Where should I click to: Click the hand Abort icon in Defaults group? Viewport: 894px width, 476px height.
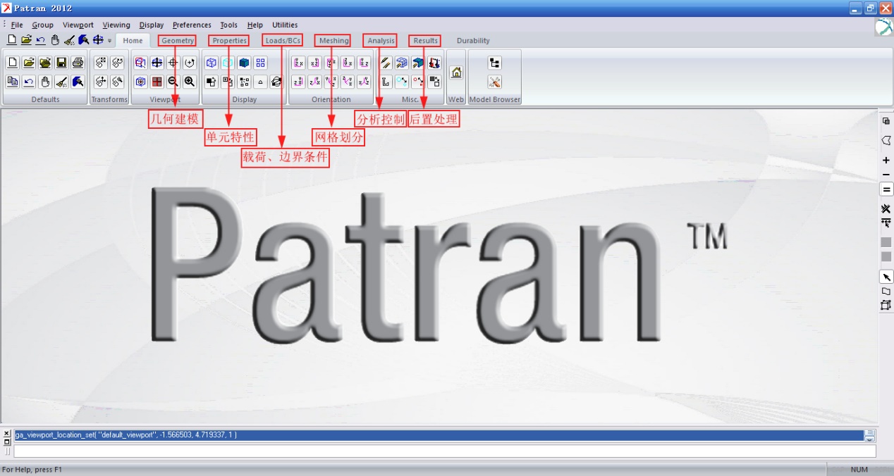45,82
